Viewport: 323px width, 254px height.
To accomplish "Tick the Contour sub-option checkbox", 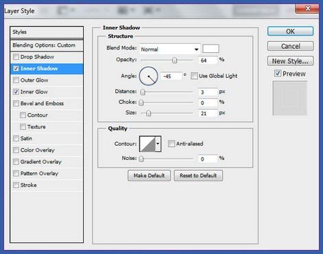I will (x=23, y=115).
